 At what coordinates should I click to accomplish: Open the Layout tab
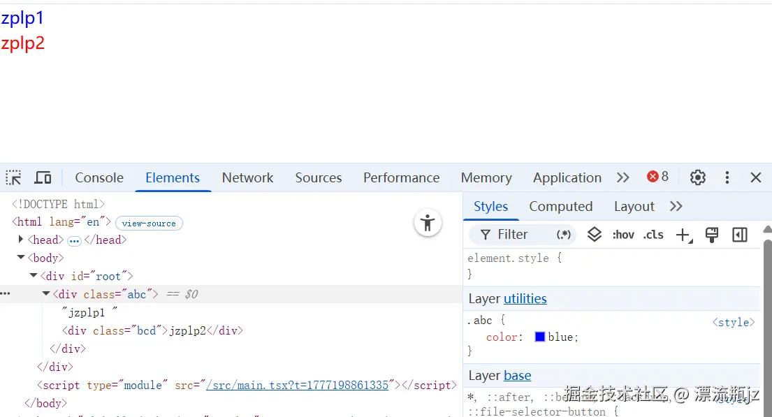(634, 206)
